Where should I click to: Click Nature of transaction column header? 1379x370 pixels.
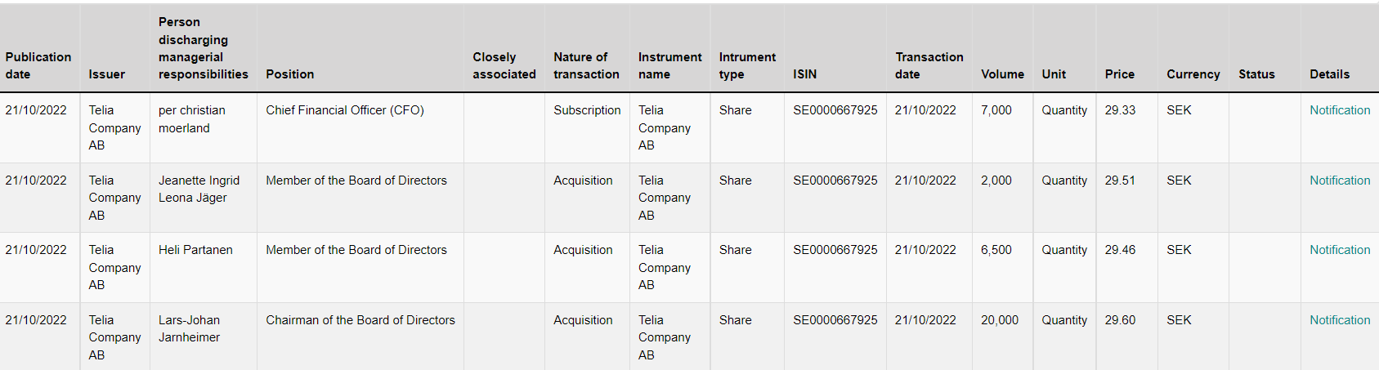tap(586, 65)
